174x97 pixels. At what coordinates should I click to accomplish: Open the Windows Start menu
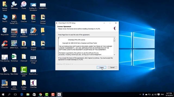3,95
